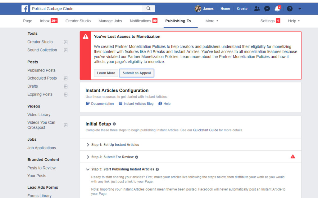Screen dimensions: 318x198
Task: Open Your Posts under Branded Content
Action: 37,176
